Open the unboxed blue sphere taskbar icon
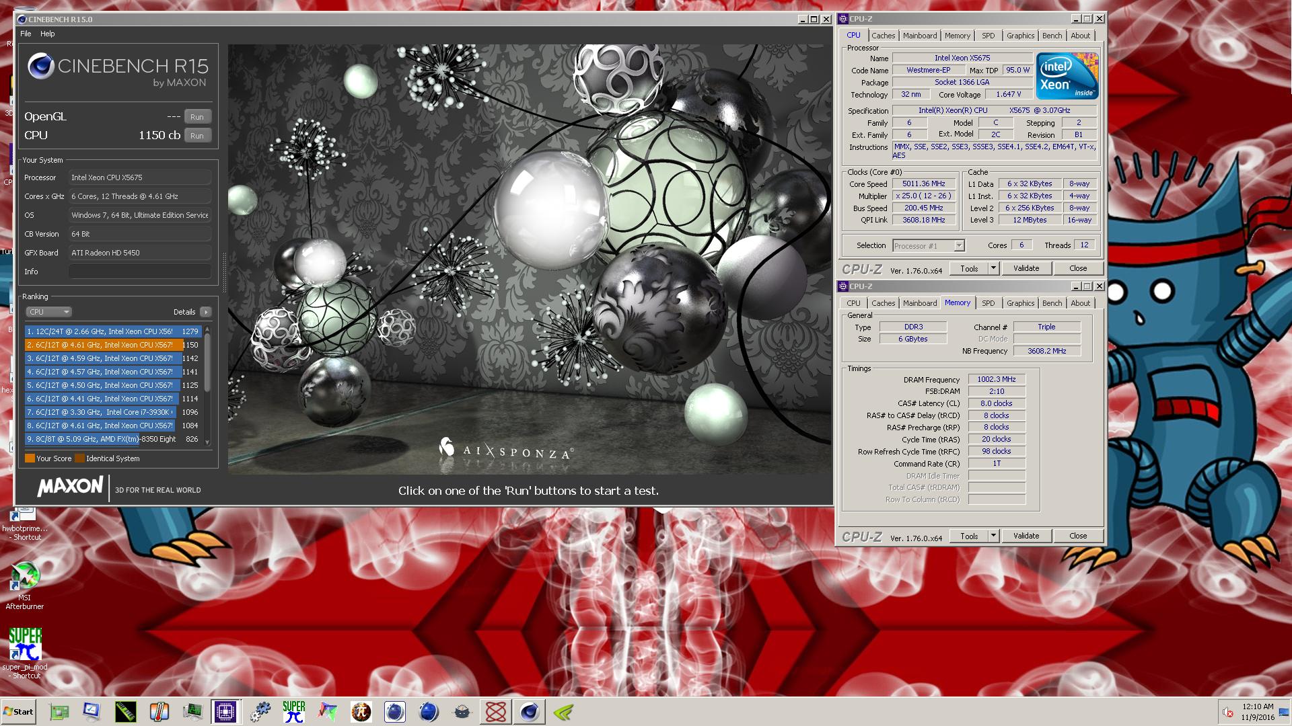Image resolution: width=1292 pixels, height=726 pixels. coord(428,712)
